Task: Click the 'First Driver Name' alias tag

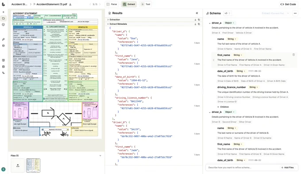Action: click(x=262, y=49)
